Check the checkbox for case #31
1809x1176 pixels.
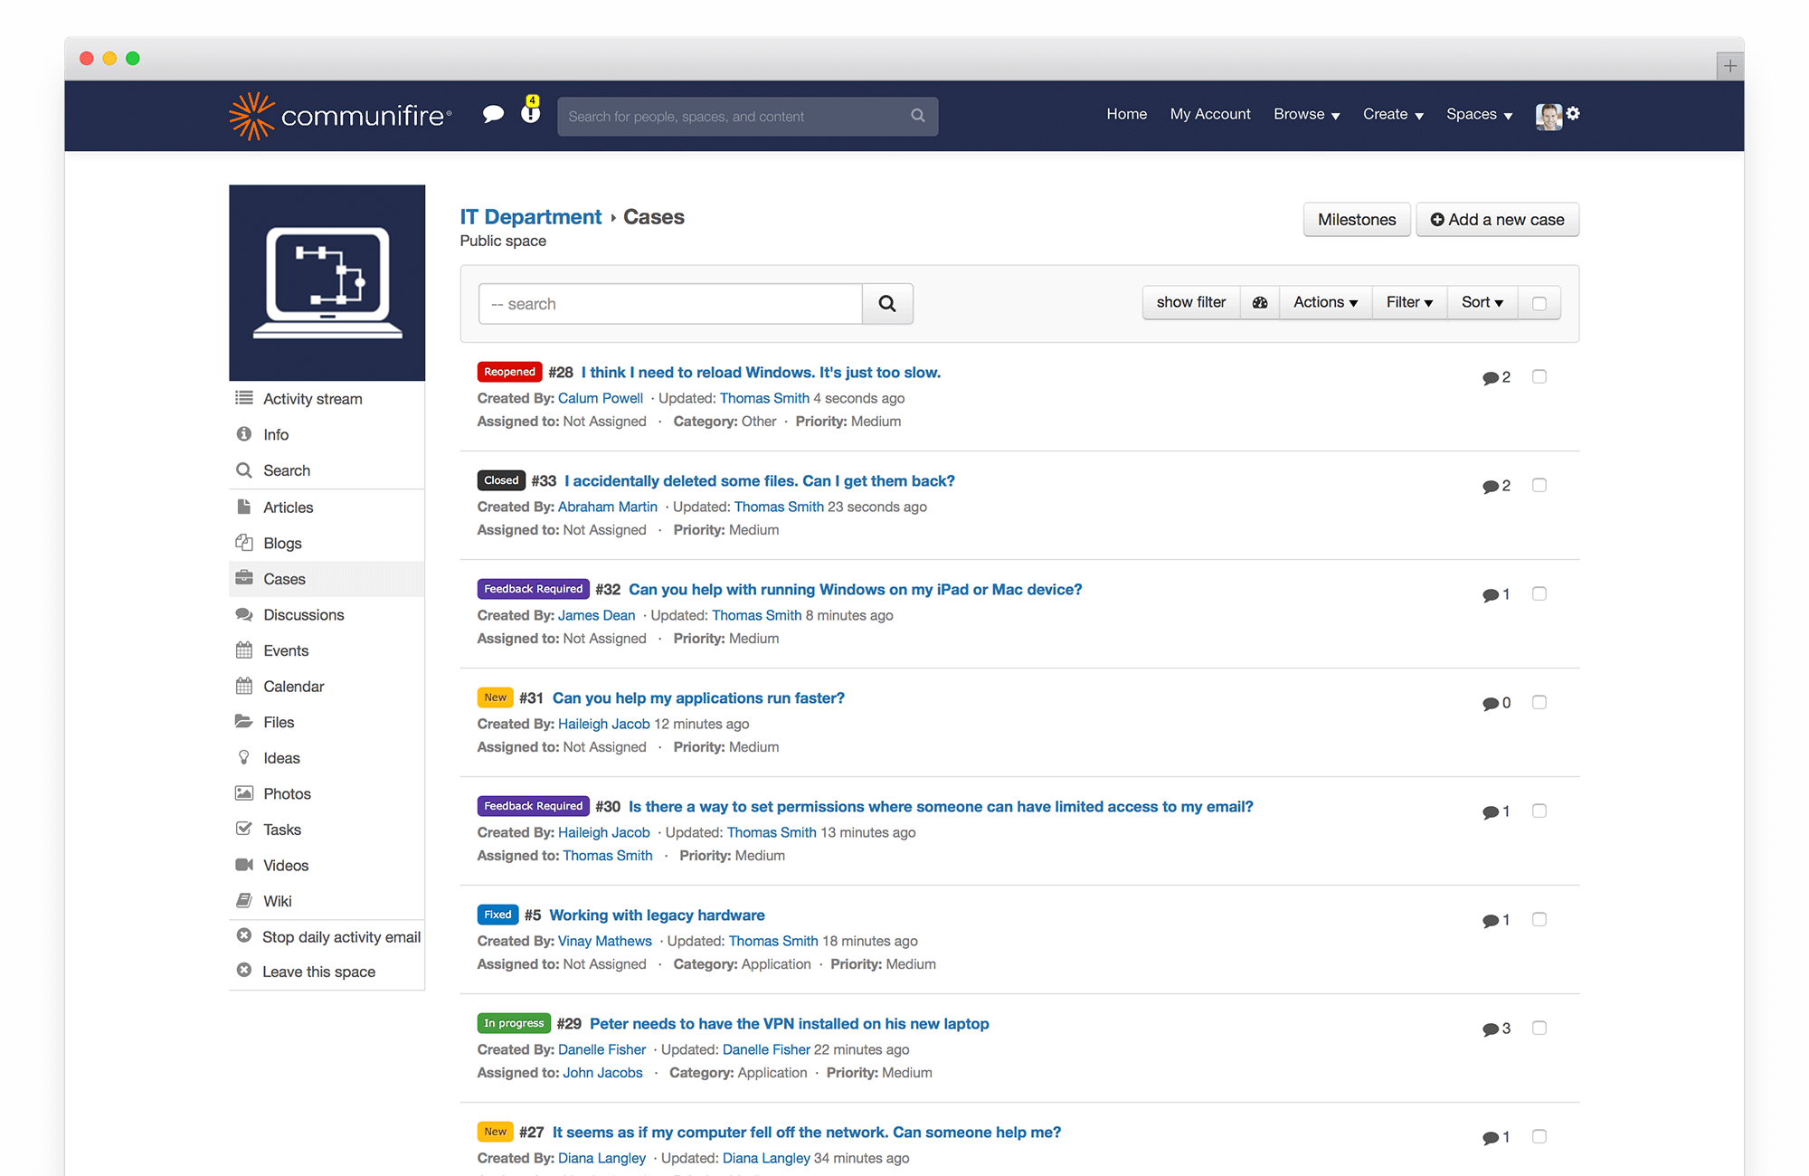point(1539,702)
